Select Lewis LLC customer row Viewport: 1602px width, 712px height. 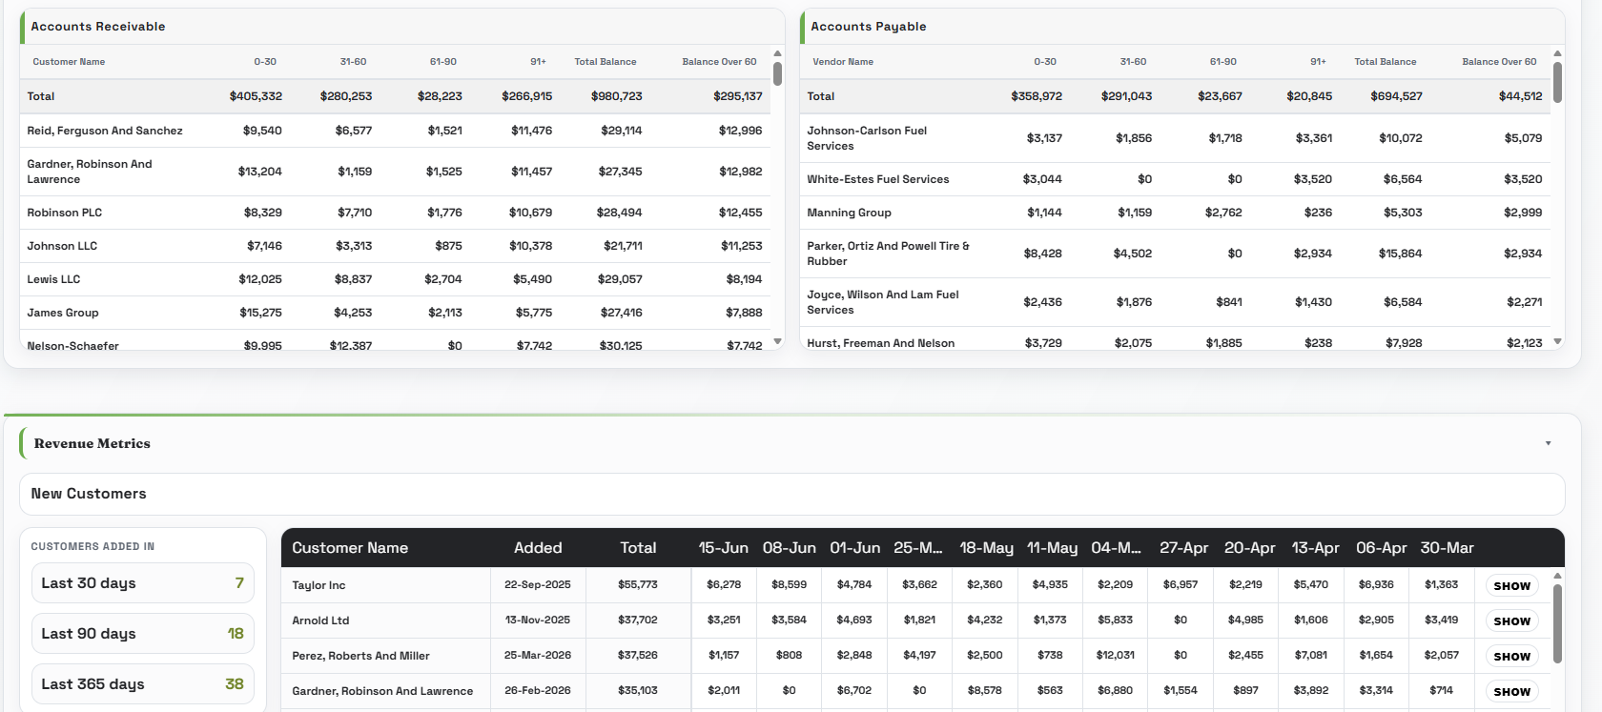pyautogui.click(x=395, y=279)
